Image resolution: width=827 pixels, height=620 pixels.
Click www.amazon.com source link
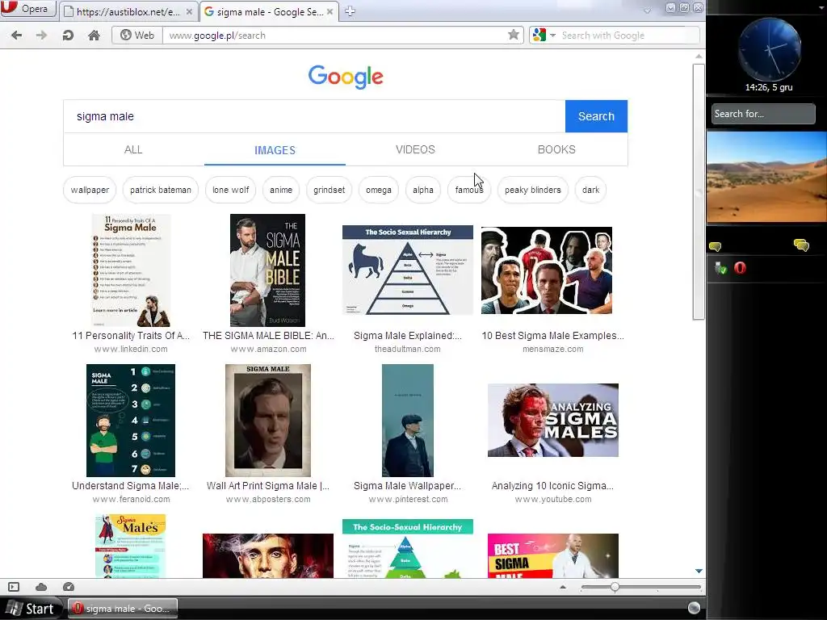[x=268, y=349]
